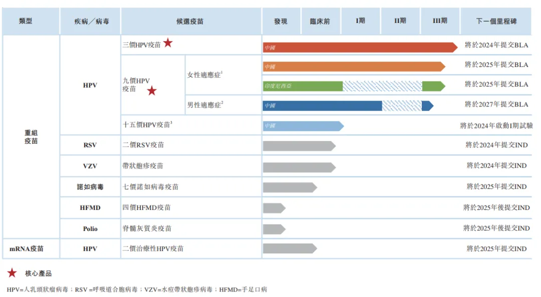This screenshot has width=541, height=297.
Task: Click the 發現 stage header
Action: 281,21
